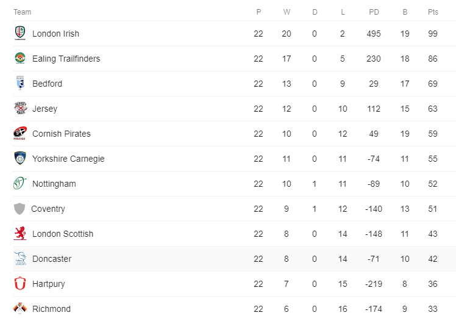Click the Jersey team logo
This screenshot has height=332, width=456.
coord(20,108)
